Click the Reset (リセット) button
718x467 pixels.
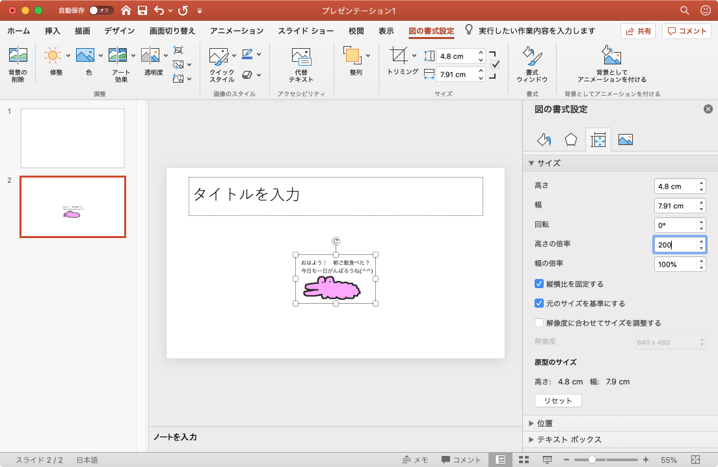pos(558,401)
